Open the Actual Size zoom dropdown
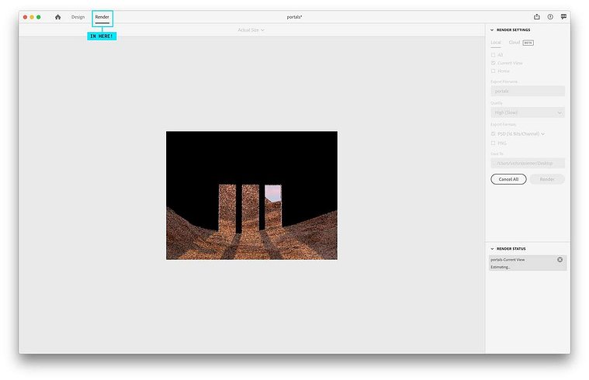The width and height of the screenshot is (589, 380). (x=251, y=30)
